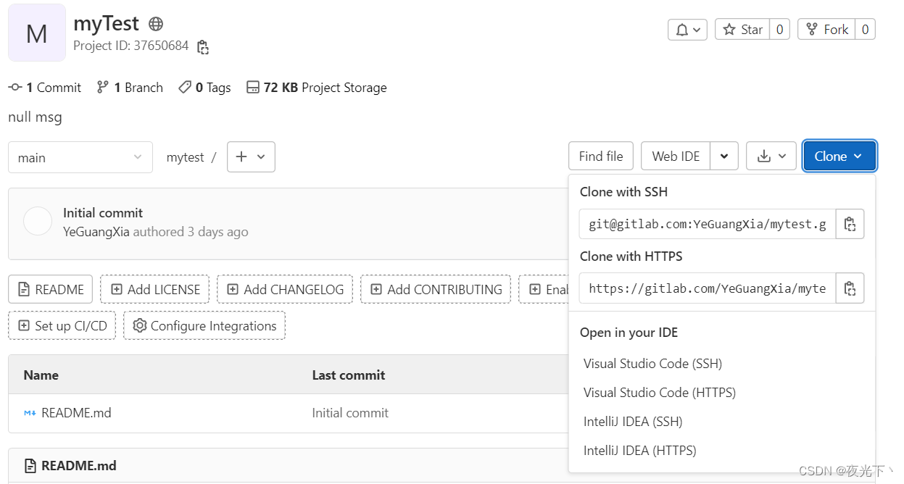Open the README.md preview header link

[78, 466]
